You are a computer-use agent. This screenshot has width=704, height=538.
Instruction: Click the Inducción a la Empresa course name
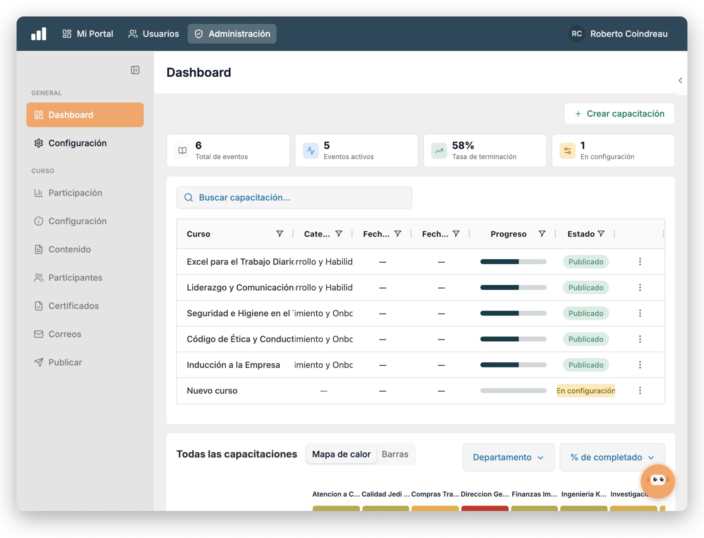[233, 365]
